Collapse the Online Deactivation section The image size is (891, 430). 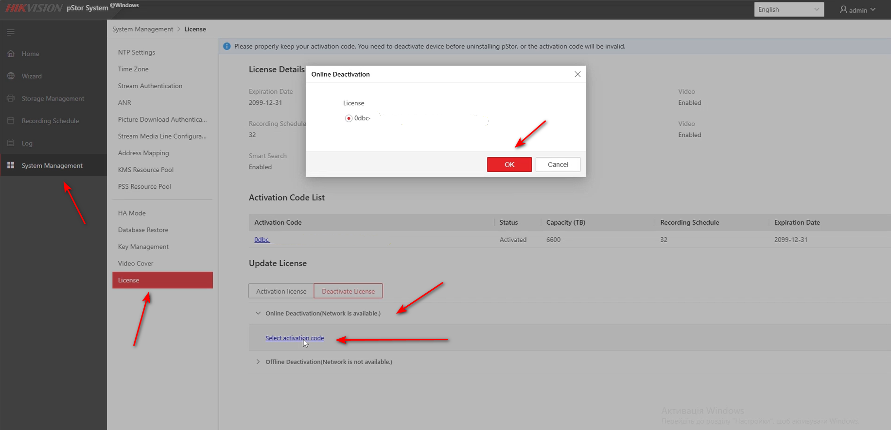click(x=258, y=314)
